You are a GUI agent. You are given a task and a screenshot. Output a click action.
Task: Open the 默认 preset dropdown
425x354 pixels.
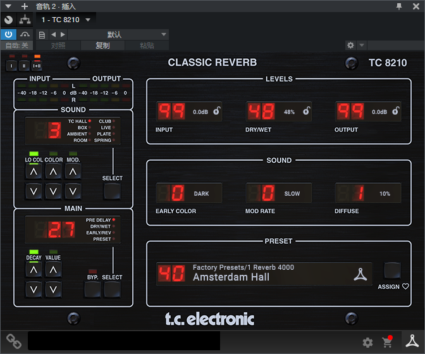click(x=118, y=34)
